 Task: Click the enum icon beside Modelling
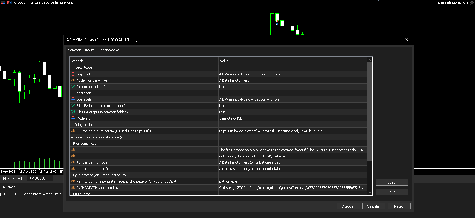73,118
